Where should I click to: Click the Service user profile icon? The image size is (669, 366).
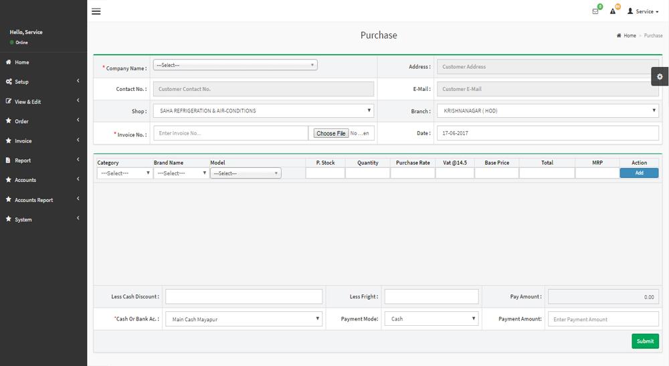coord(630,11)
